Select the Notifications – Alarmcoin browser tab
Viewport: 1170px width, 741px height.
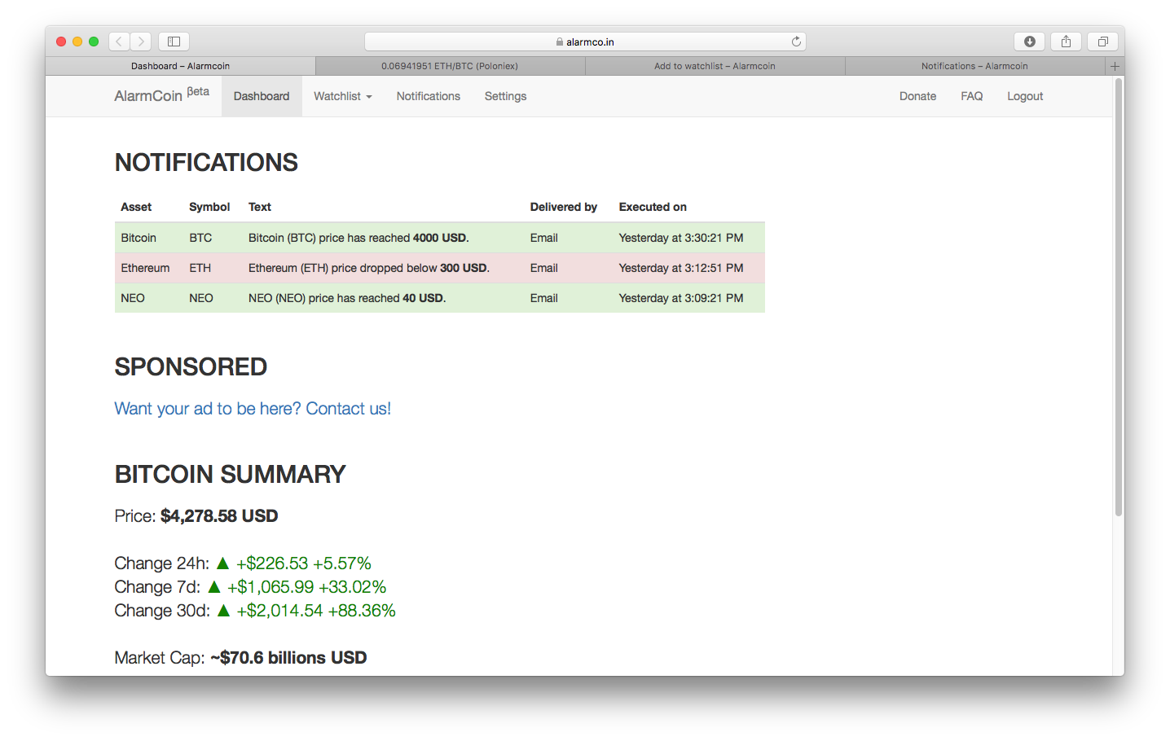974,66
